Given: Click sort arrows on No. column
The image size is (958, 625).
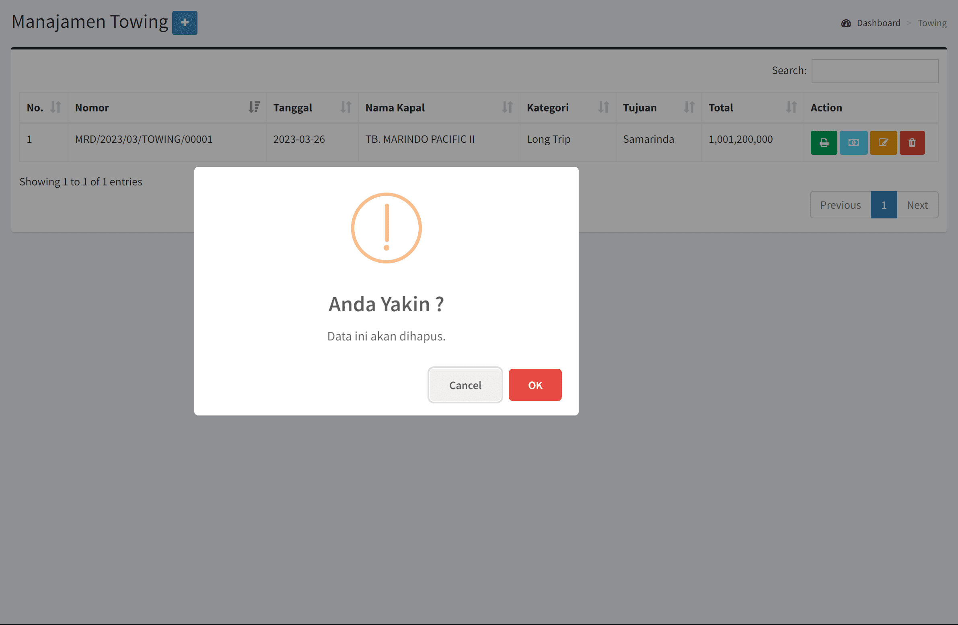Looking at the screenshot, I should (x=56, y=107).
